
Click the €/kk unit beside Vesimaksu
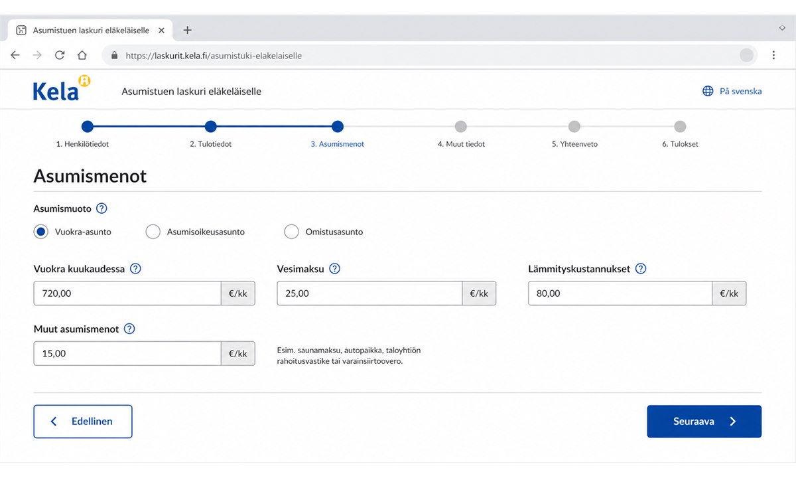coord(479,293)
